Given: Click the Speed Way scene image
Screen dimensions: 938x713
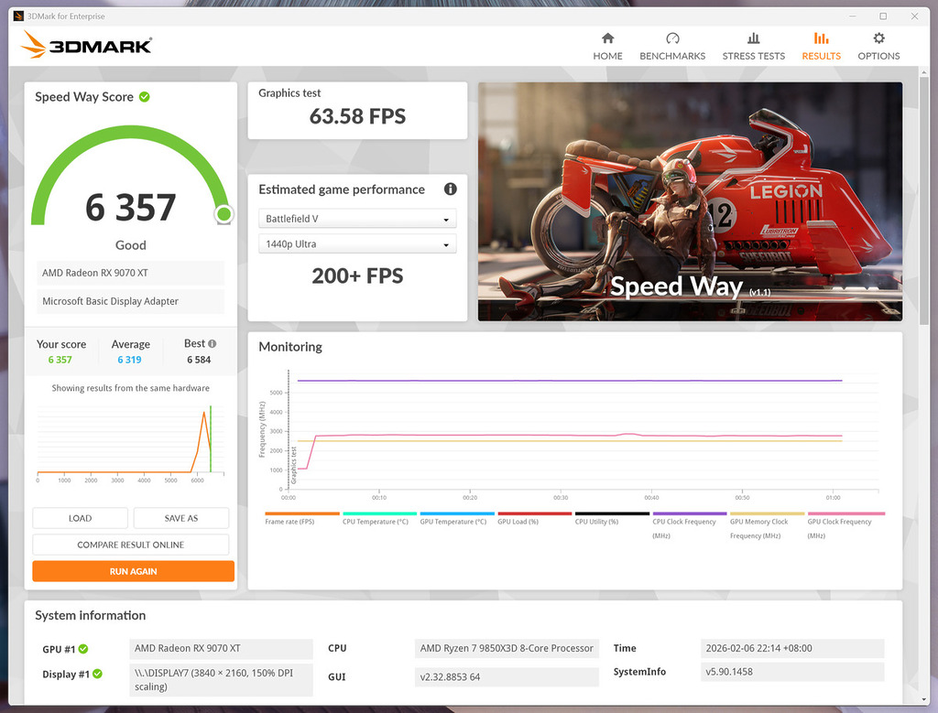Looking at the screenshot, I should [x=689, y=201].
